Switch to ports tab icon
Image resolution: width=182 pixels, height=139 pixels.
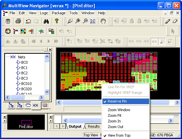click(x=28, y=105)
